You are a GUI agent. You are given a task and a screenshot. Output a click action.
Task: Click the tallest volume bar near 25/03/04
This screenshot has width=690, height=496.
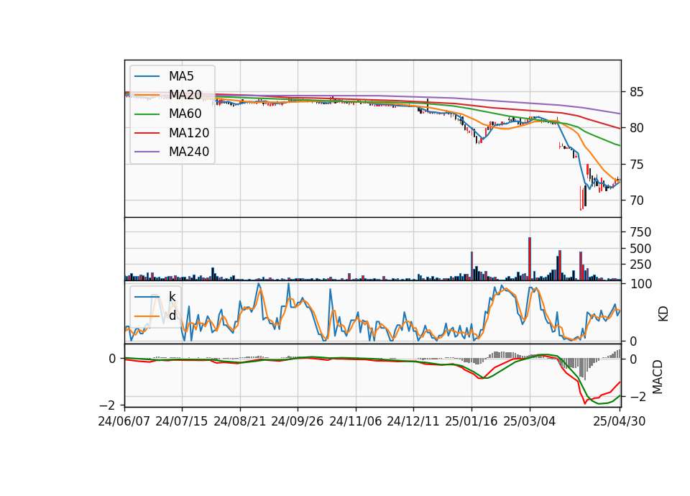pos(530,259)
